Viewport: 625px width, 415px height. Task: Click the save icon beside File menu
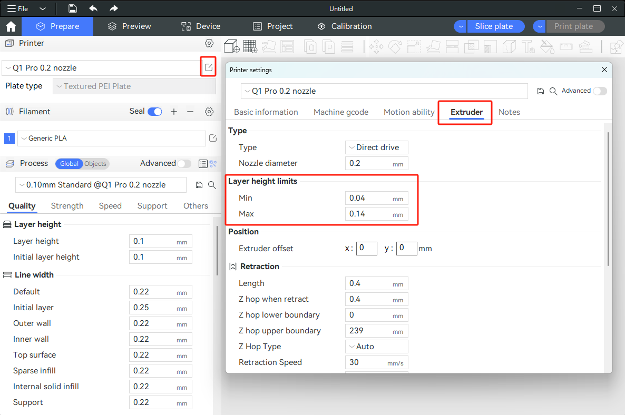coord(73,8)
